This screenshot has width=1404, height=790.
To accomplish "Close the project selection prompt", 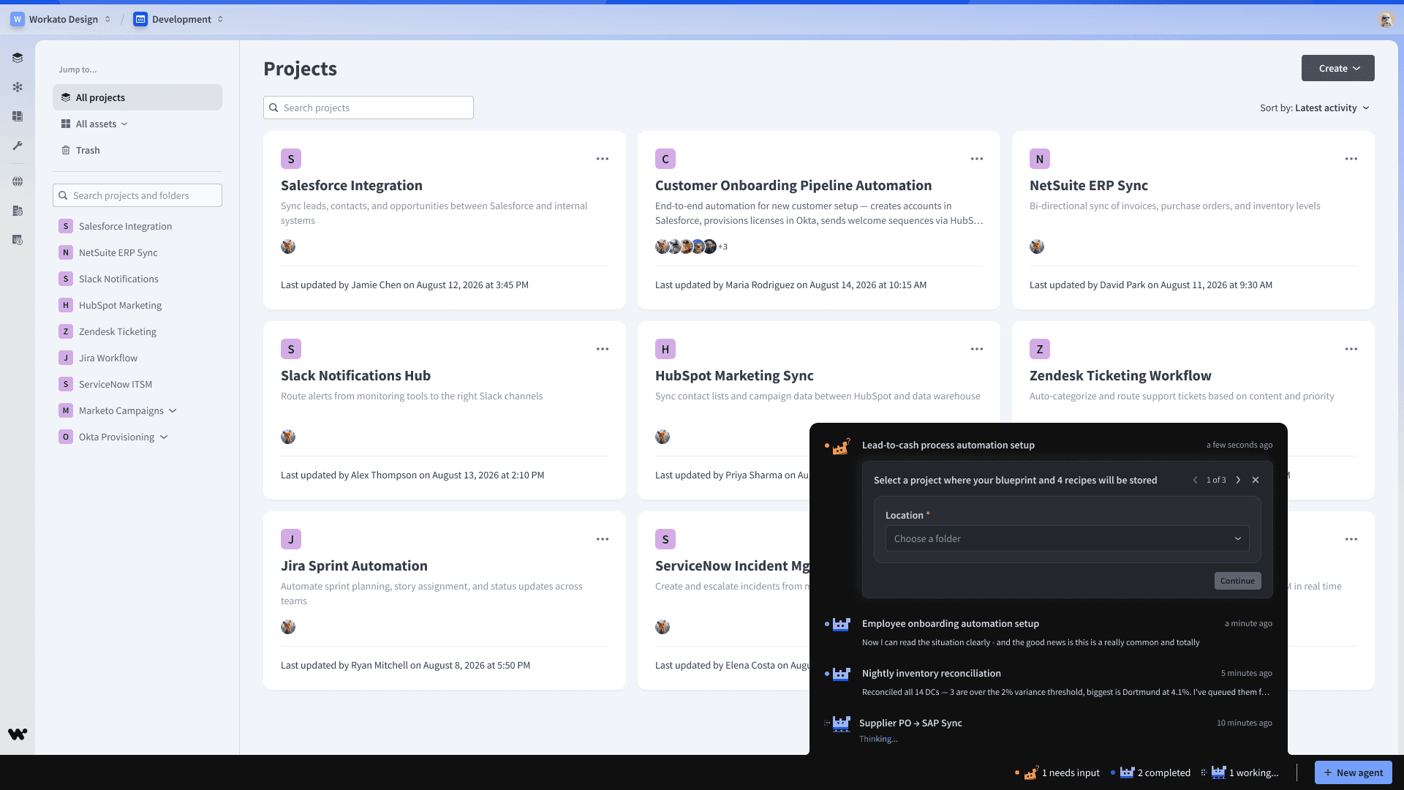I will [1256, 480].
